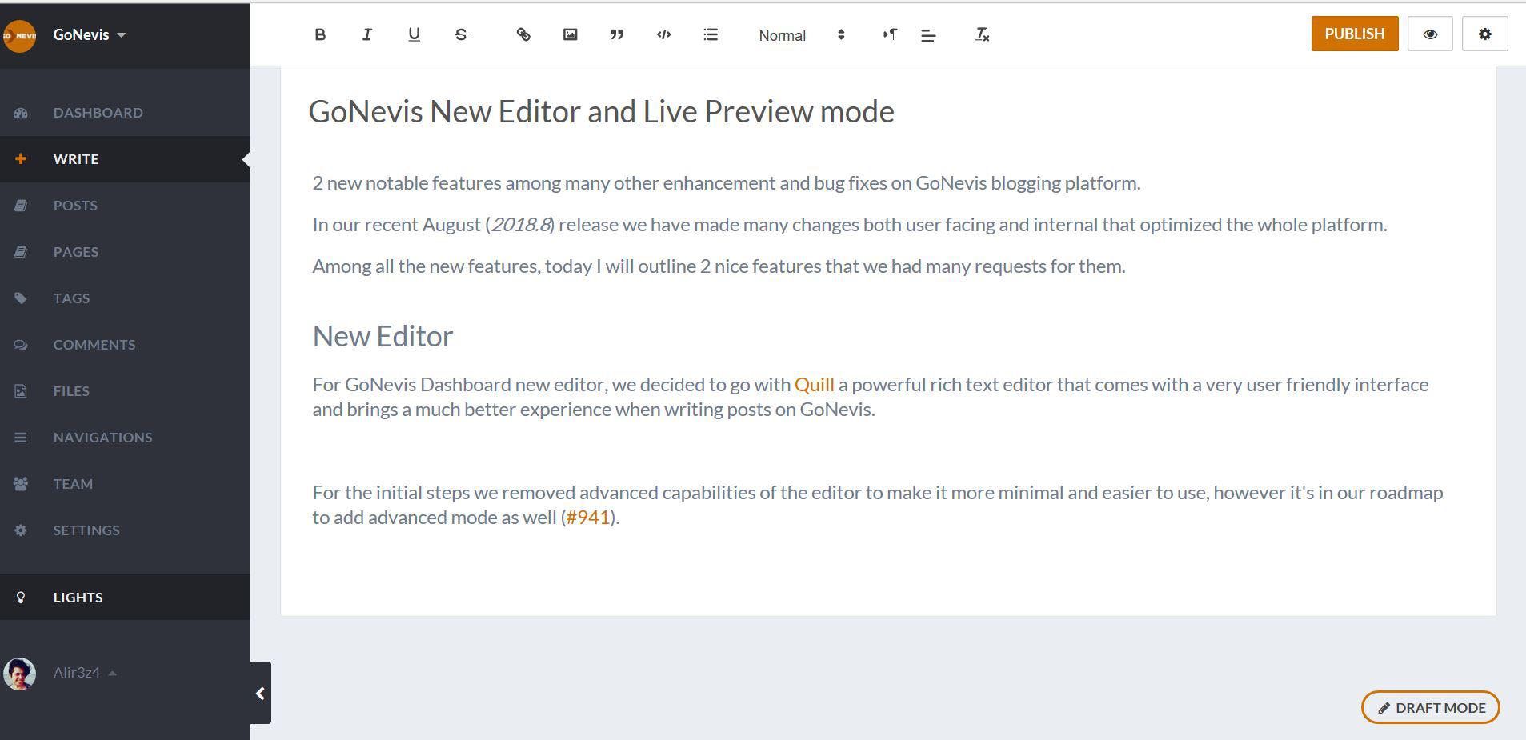Insert a hyperlink with the link icon

(523, 34)
